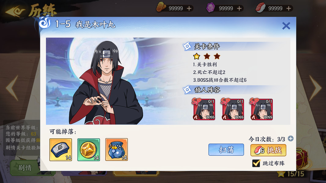Add more sushi stamina
Image resolution: width=326 pixels, height=183 pixels.
click(289, 8)
